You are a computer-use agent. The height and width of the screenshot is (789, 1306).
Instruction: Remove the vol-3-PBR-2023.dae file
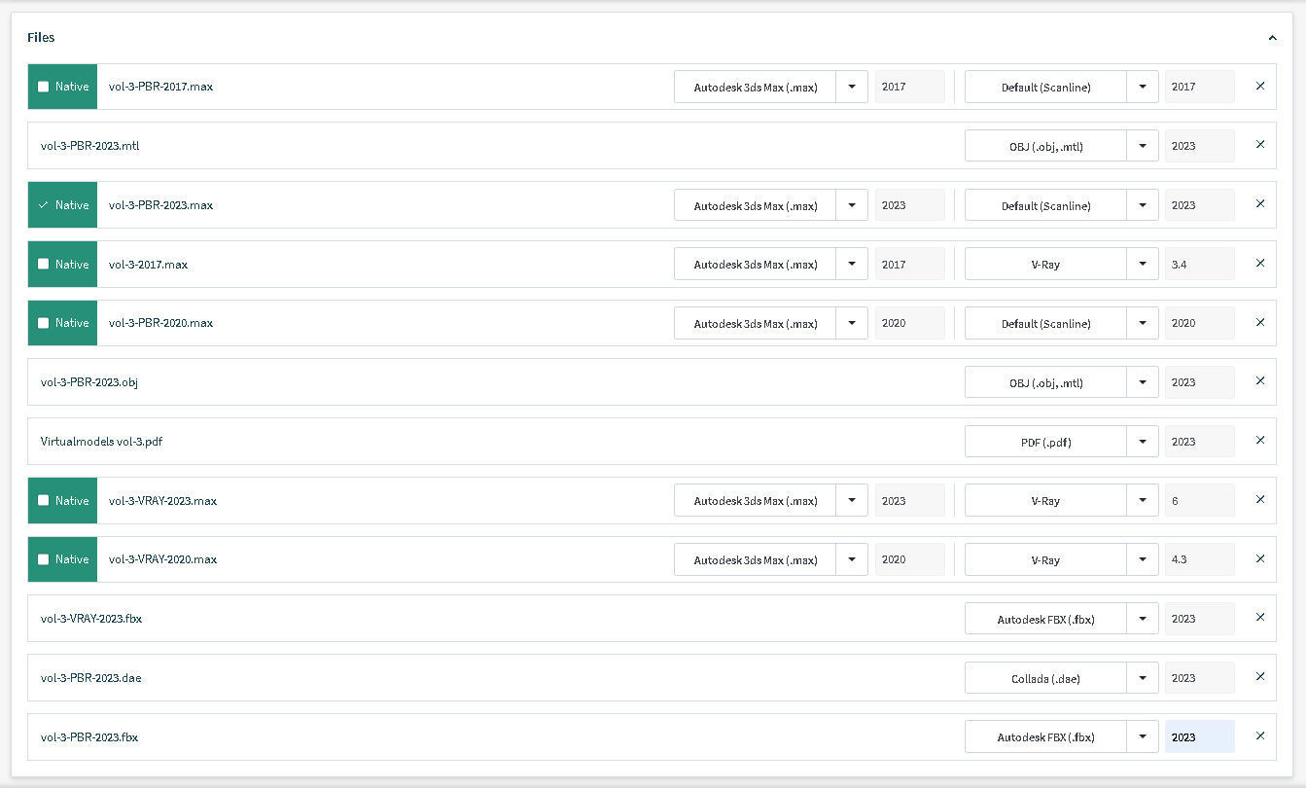click(1260, 677)
